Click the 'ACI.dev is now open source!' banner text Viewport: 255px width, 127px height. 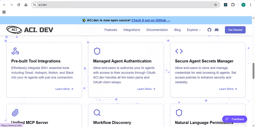109,20
